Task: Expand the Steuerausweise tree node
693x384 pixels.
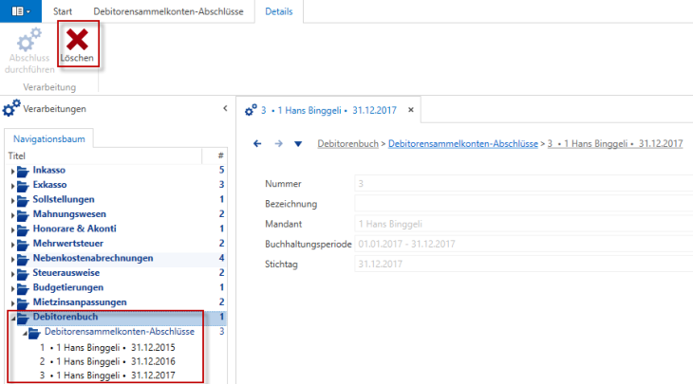Action: pos(12,274)
